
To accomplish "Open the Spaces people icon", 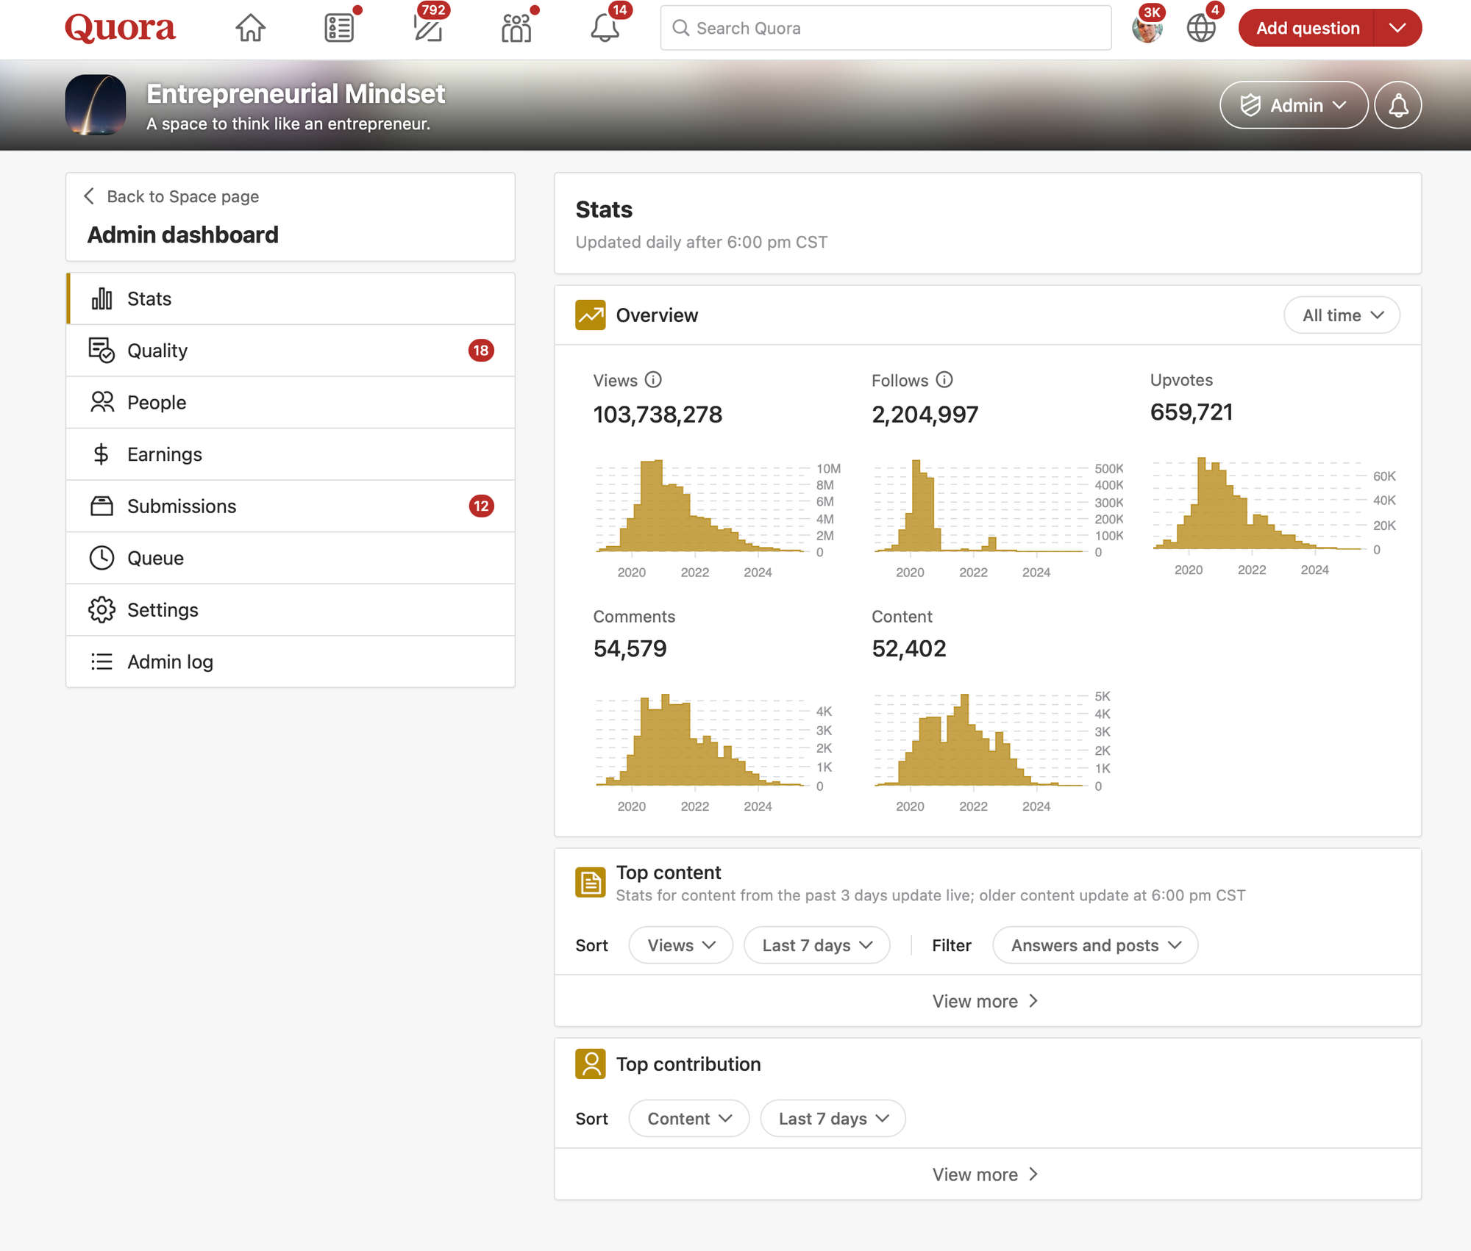I will (x=516, y=28).
